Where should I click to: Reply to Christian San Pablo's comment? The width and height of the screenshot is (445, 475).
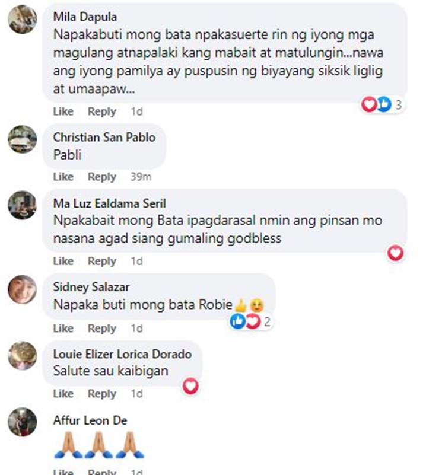(x=102, y=177)
